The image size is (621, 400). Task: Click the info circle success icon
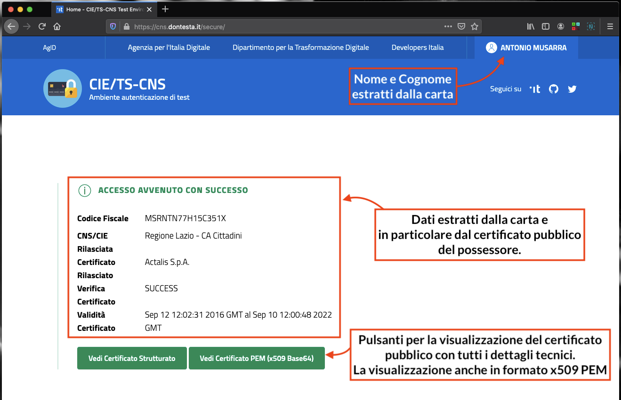84,191
